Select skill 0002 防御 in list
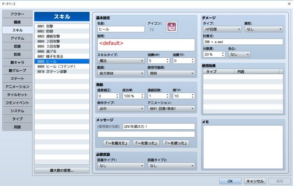The height and width of the screenshot is (186, 293). click(x=62, y=31)
